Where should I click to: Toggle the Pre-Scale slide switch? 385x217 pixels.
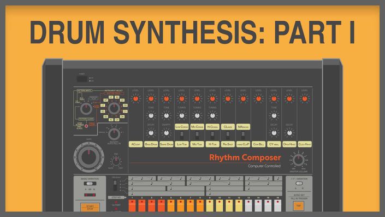coord(115,185)
